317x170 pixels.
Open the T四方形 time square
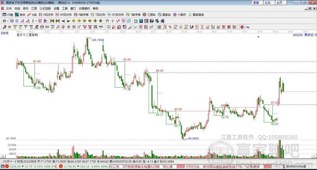click(98, 15)
